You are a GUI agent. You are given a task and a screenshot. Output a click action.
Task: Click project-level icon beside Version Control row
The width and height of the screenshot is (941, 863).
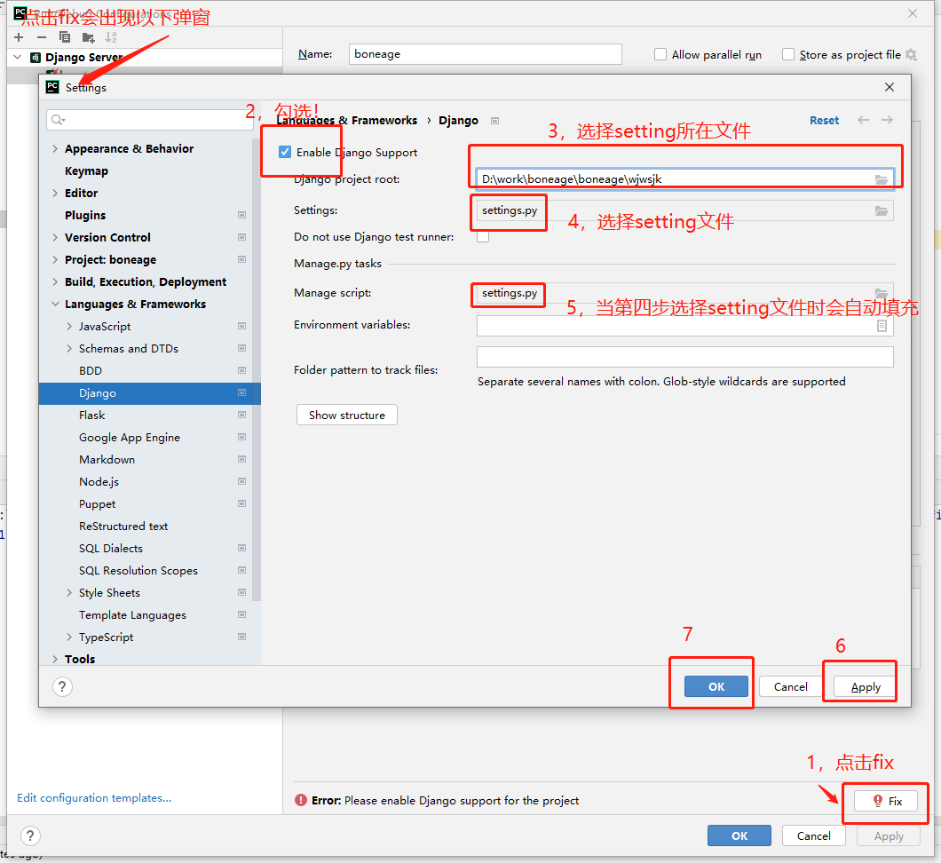[x=241, y=237]
